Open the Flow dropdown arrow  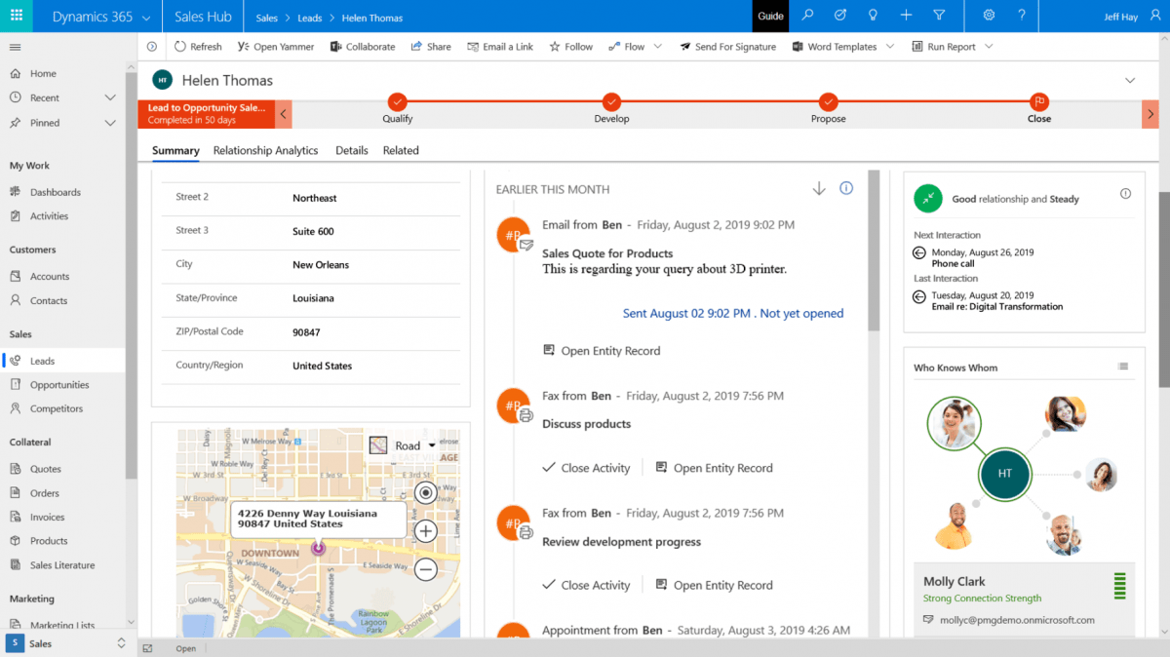click(658, 47)
